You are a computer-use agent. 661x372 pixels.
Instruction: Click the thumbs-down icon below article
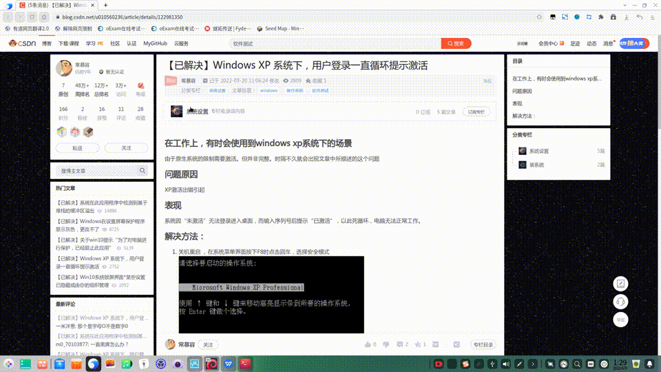(386, 344)
